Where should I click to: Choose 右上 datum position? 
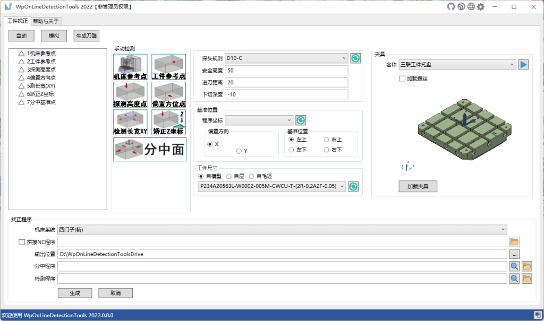click(x=327, y=140)
